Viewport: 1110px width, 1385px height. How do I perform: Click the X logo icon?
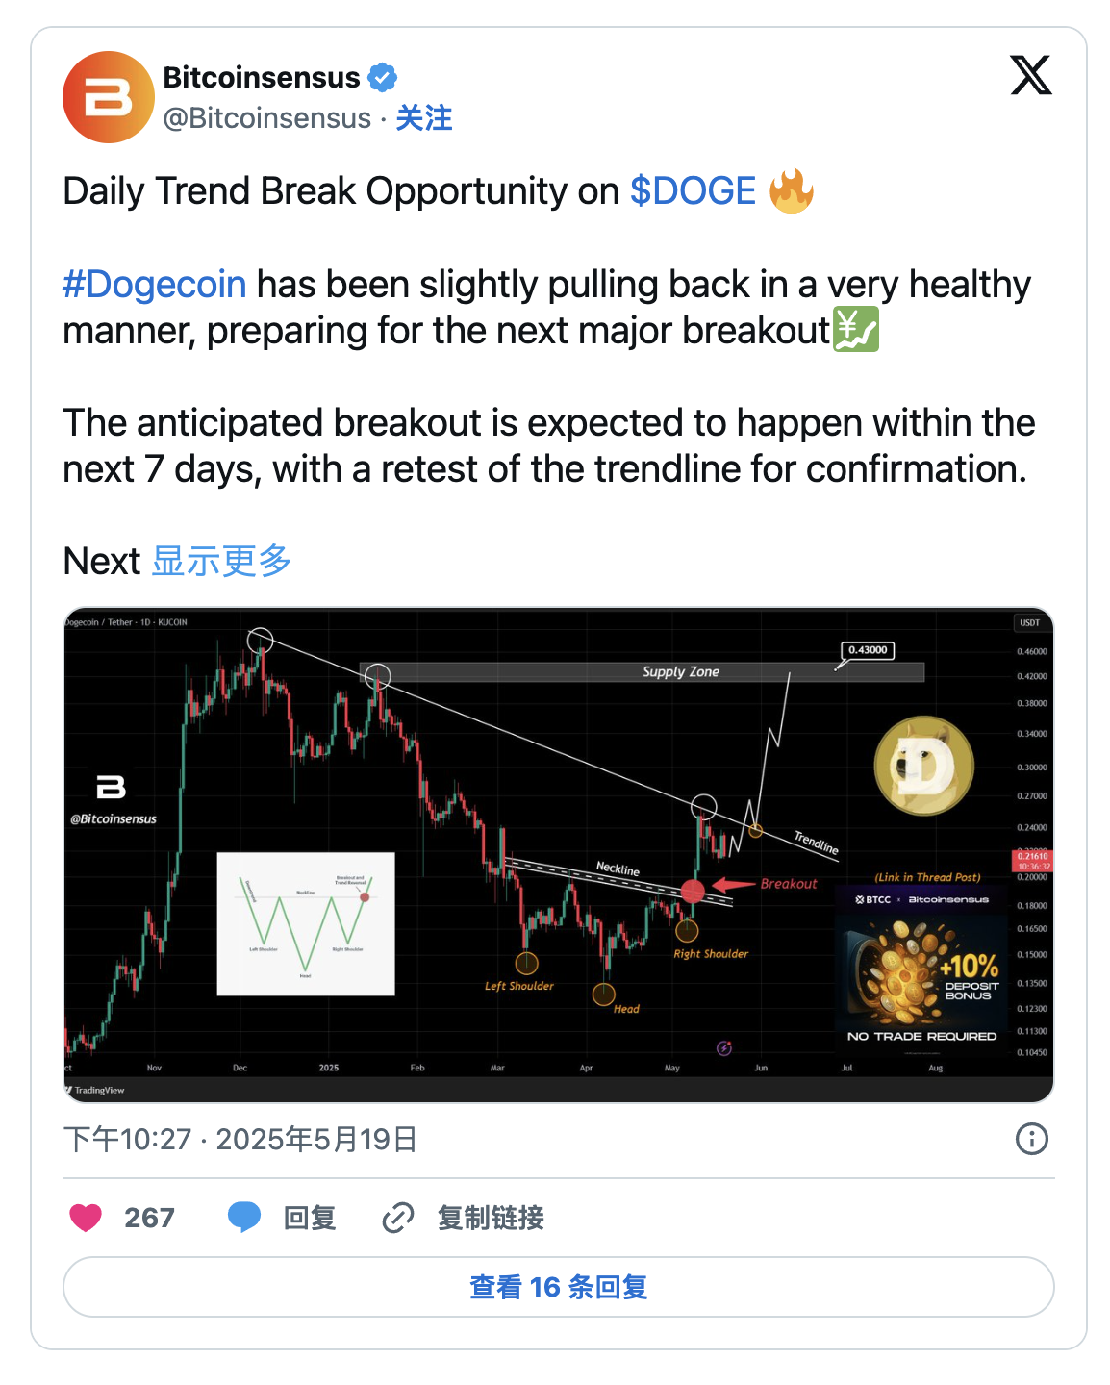[1030, 76]
